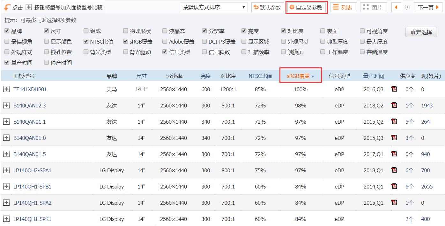
Task: Open the 按默认方式排序 sort dropdown
Action: (214, 7)
